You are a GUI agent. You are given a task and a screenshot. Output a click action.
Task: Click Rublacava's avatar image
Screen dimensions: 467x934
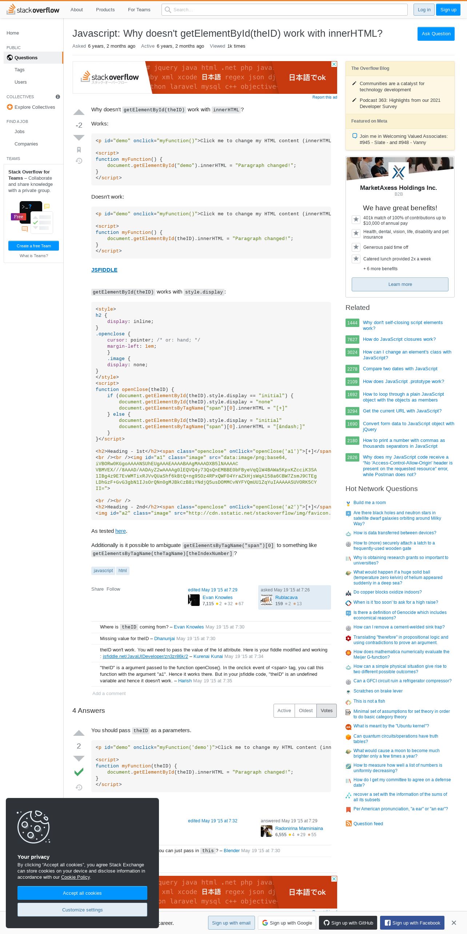click(x=267, y=600)
